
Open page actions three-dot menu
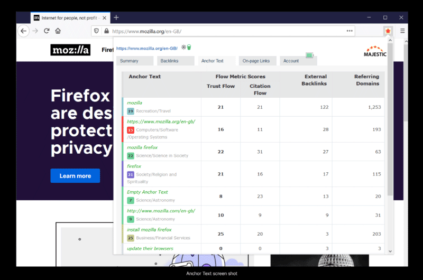point(350,31)
